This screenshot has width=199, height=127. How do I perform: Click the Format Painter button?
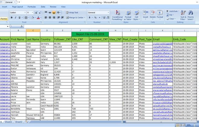pyautogui.click(x=4, y=19)
